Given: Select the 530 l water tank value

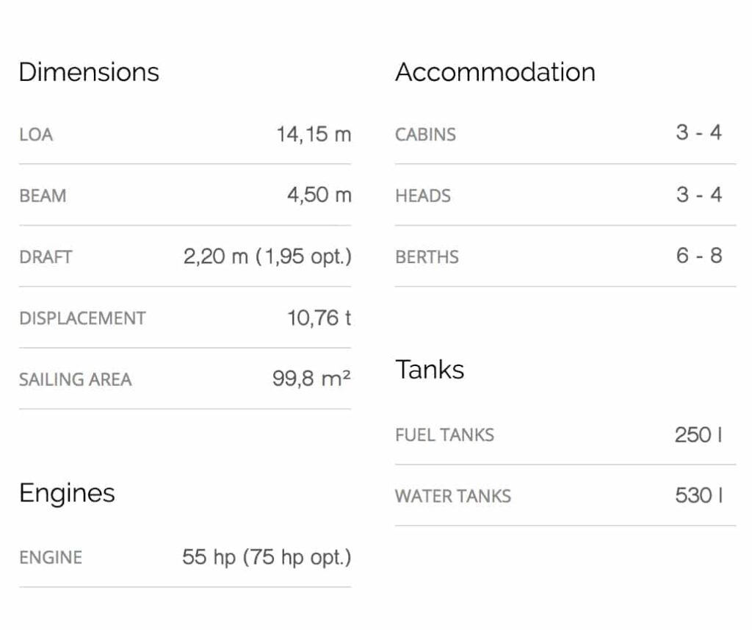Looking at the screenshot, I should click(698, 495).
